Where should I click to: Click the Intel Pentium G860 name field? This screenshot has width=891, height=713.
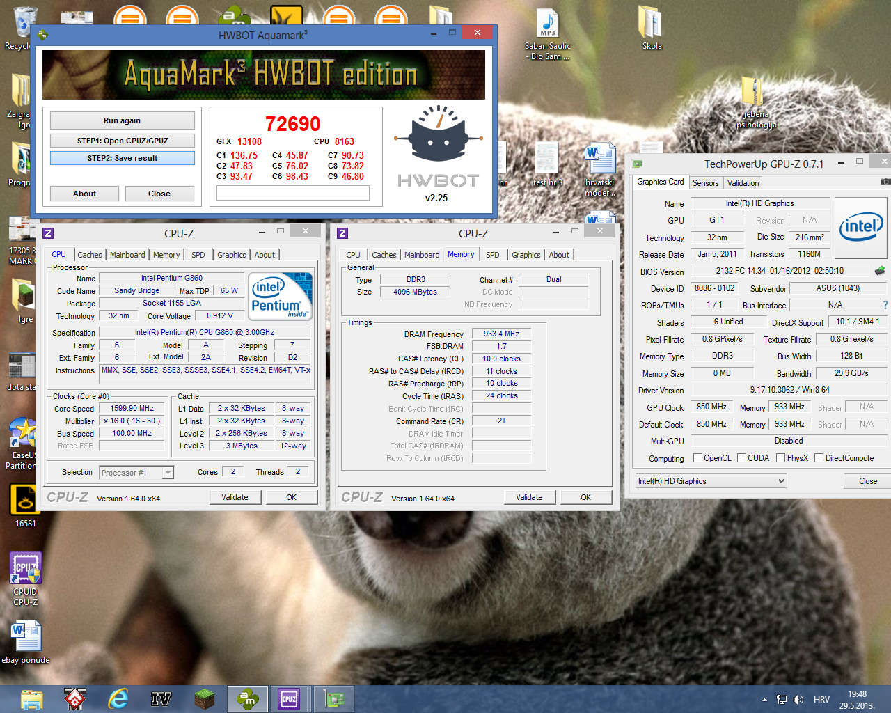point(171,278)
